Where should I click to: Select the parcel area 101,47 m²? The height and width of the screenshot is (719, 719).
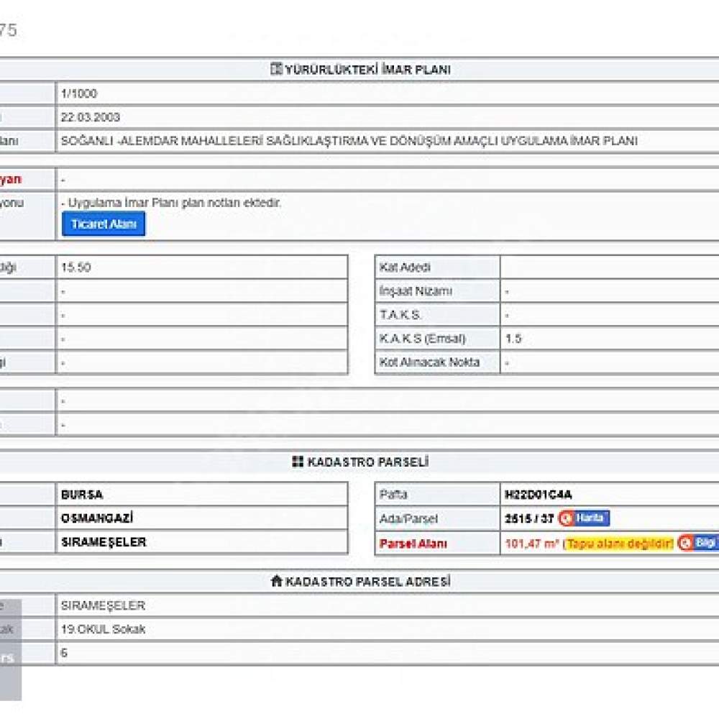pyautogui.click(x=532, y=544)
